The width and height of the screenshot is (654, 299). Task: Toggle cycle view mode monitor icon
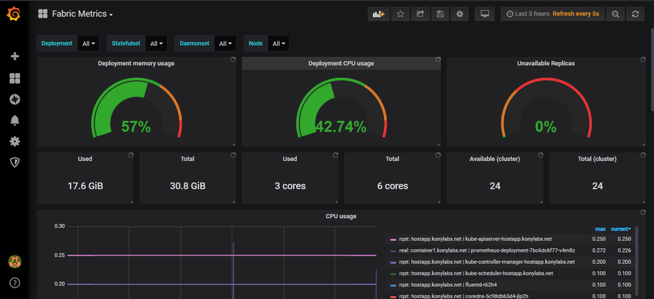pos(485,14)
